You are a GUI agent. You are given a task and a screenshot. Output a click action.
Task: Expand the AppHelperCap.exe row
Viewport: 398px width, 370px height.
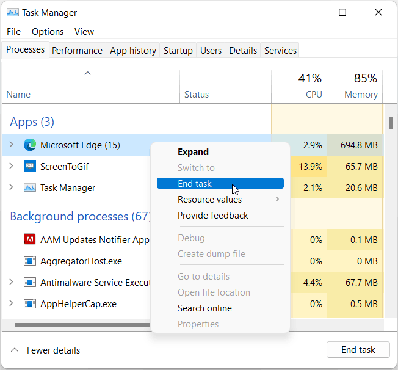pyautogui.click(x=11, y=303)
